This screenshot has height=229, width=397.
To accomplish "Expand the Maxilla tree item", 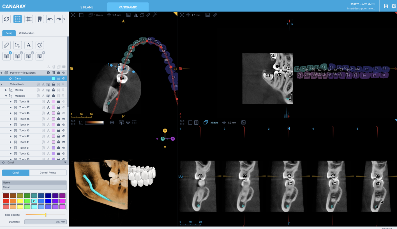I will coord(6,90).
